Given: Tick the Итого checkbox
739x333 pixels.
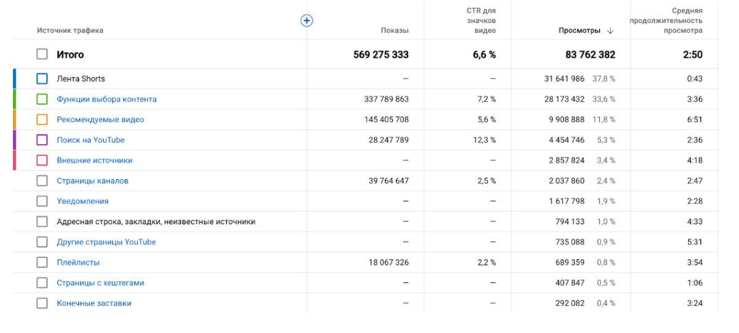Looking at the screenshot, I should [42, 54].
